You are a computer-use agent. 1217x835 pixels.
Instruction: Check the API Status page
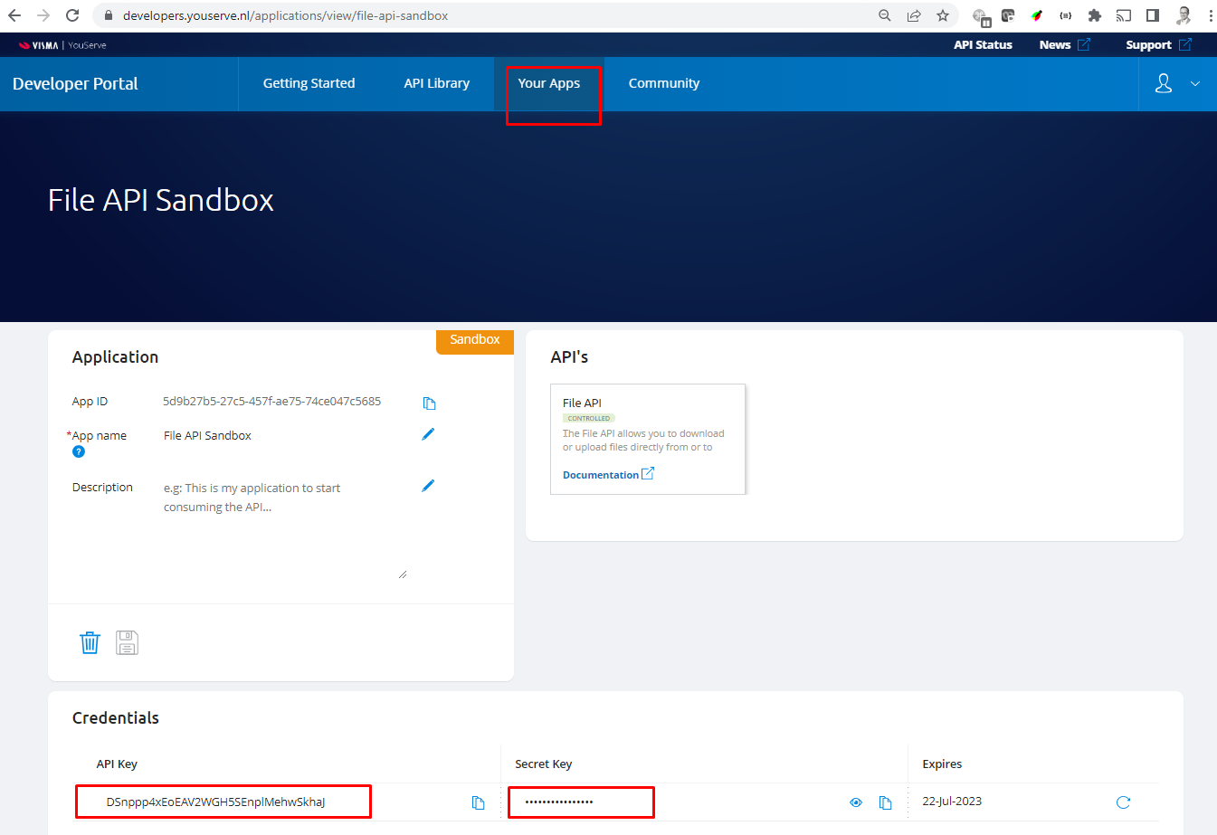click(x=983, y=44)
